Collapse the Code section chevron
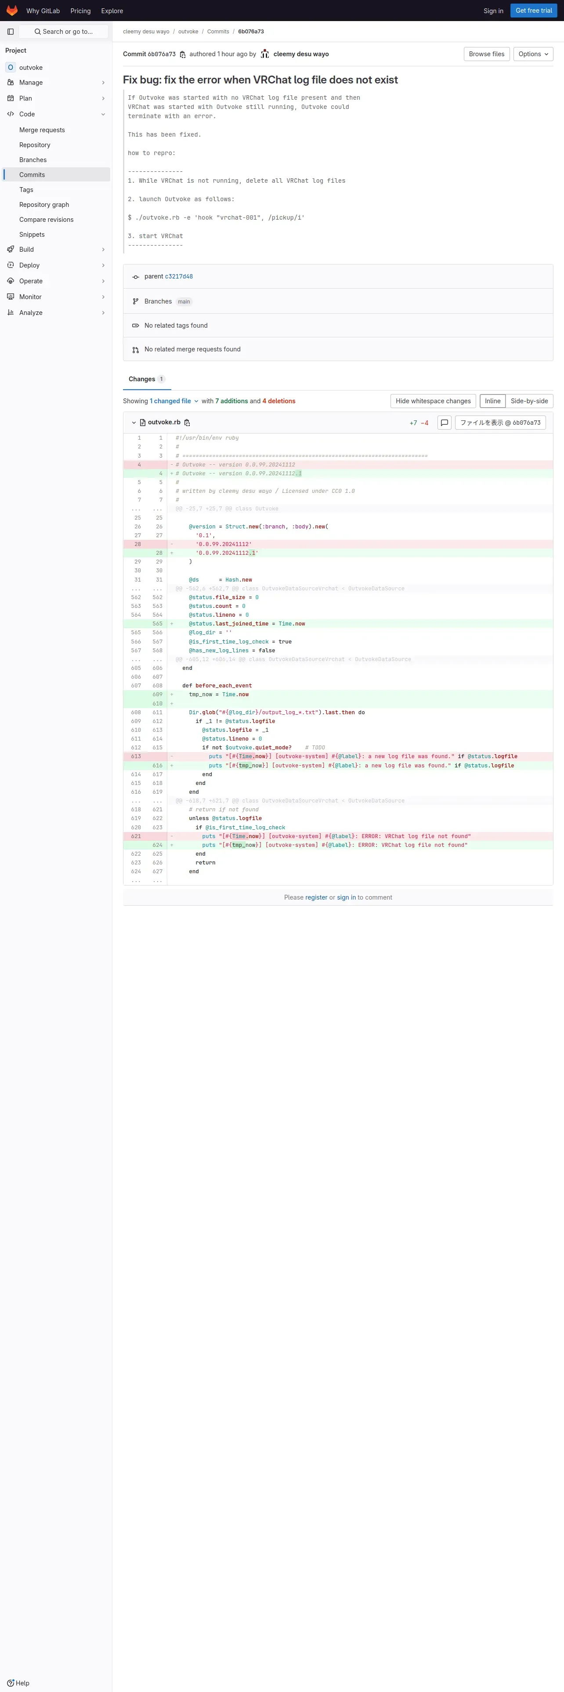The width and height of the screenshot is (564, 1692). (x=103, y=114)
